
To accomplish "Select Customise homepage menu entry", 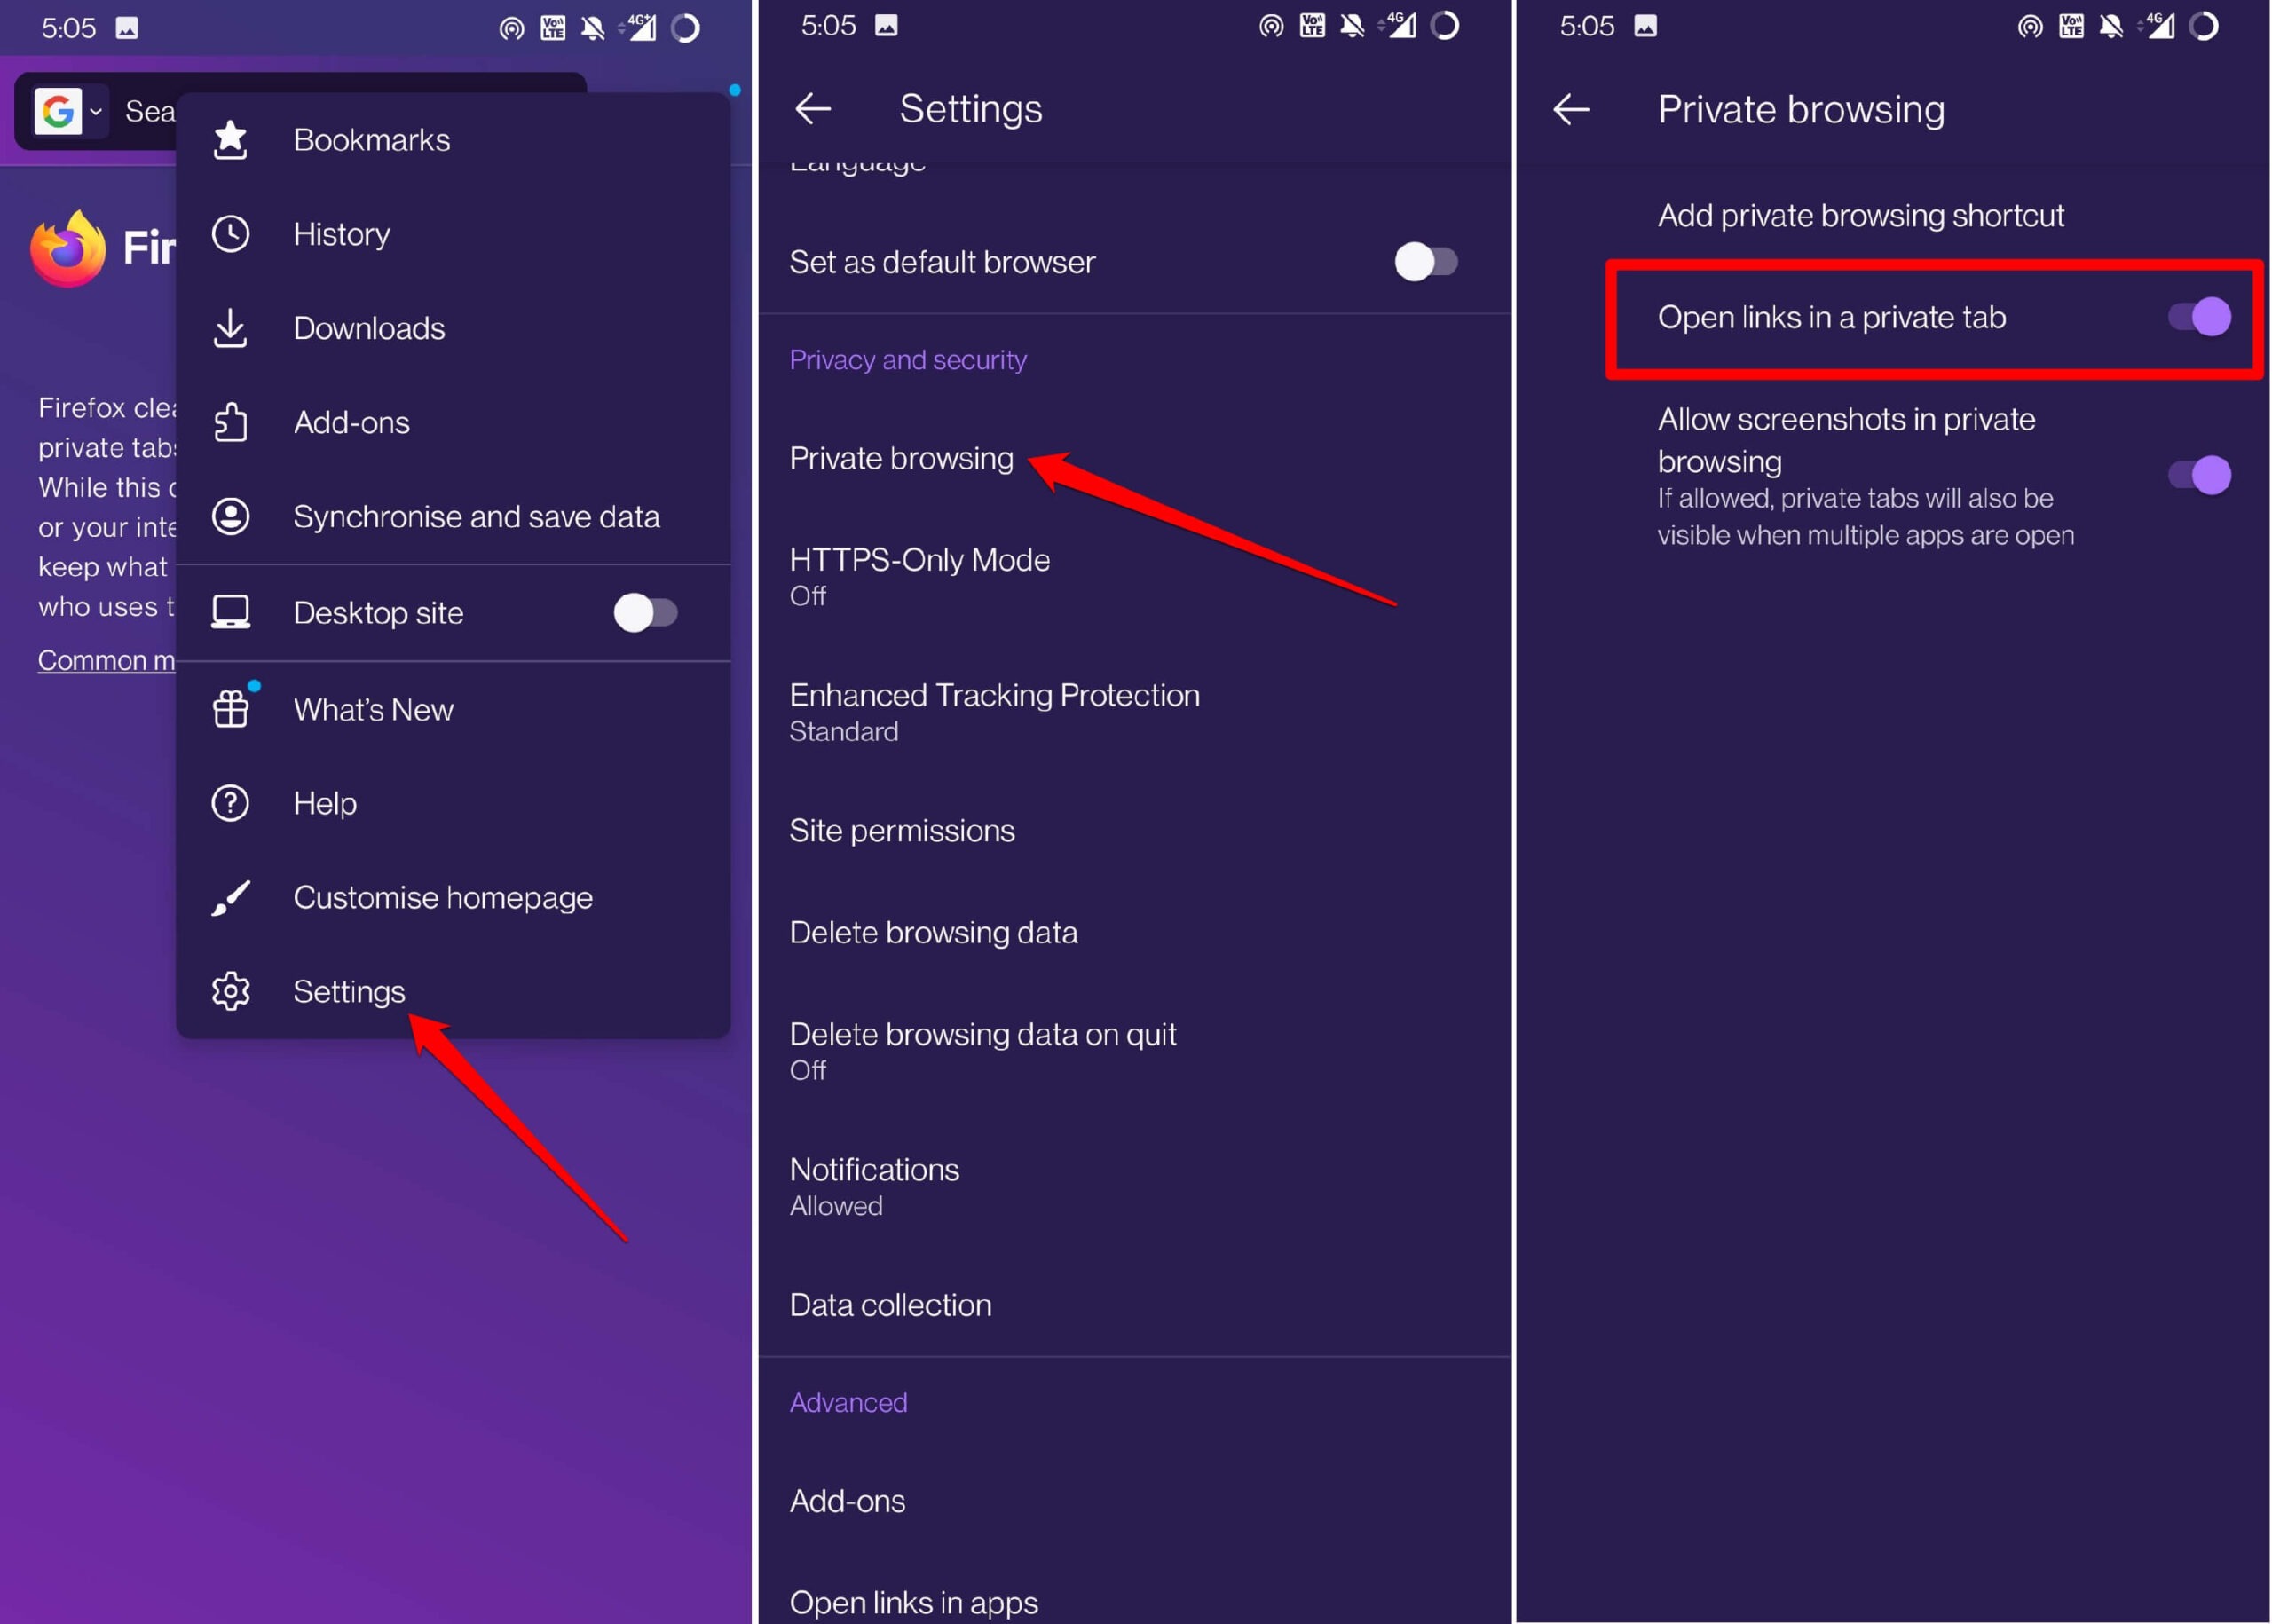I will tap(453, 897).
